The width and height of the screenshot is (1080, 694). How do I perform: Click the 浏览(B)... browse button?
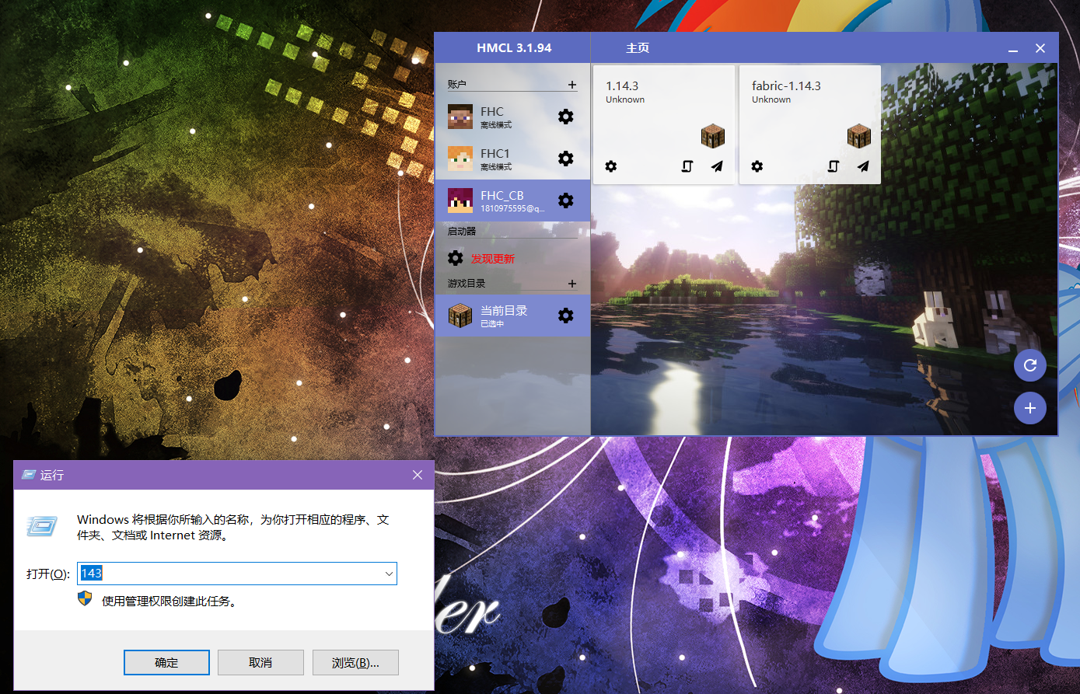pos(355,662)
